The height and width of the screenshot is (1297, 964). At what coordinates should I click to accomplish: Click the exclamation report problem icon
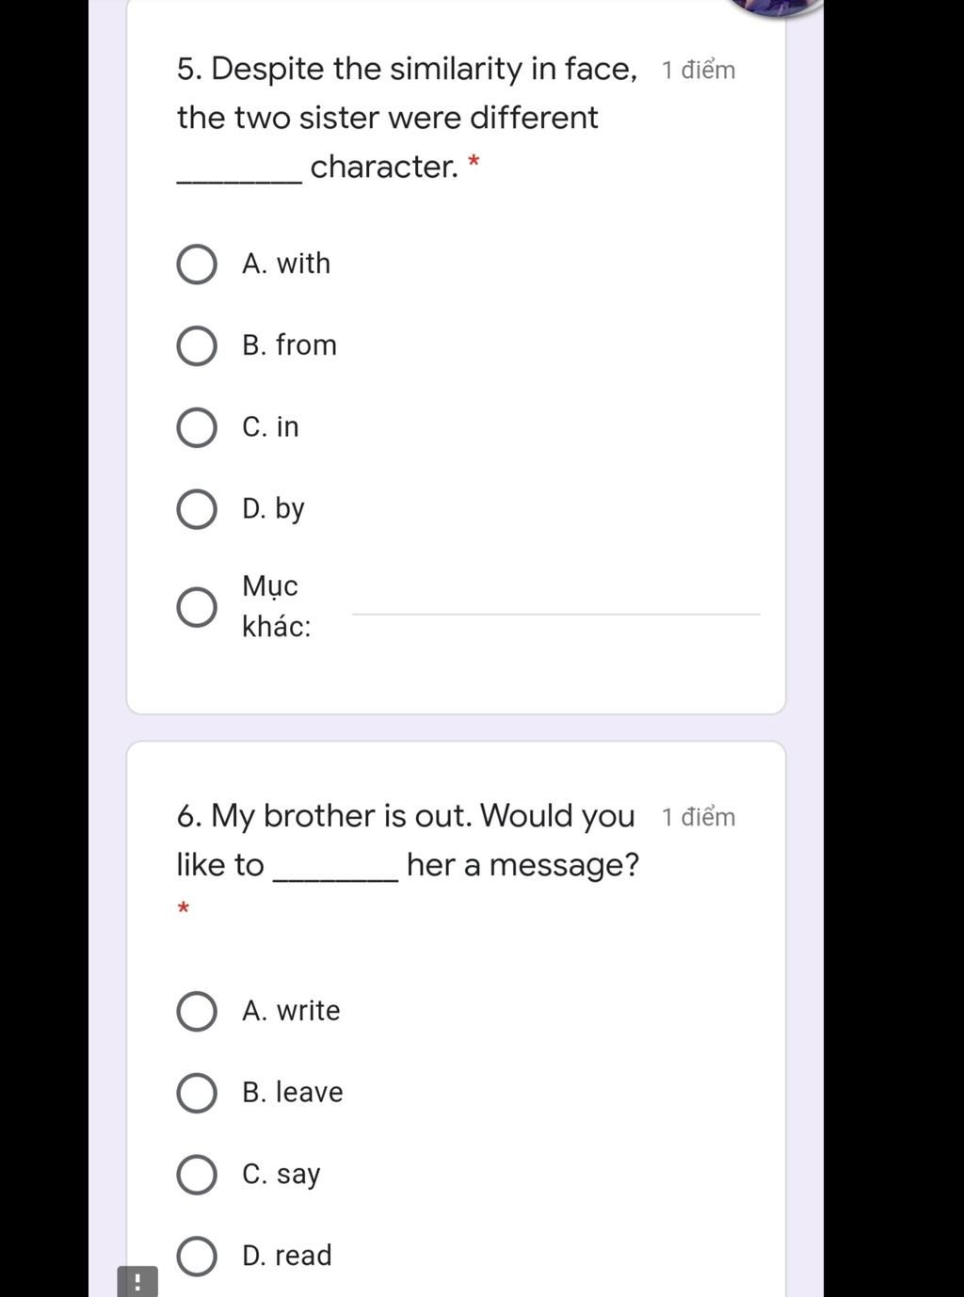coord(137,1282)
